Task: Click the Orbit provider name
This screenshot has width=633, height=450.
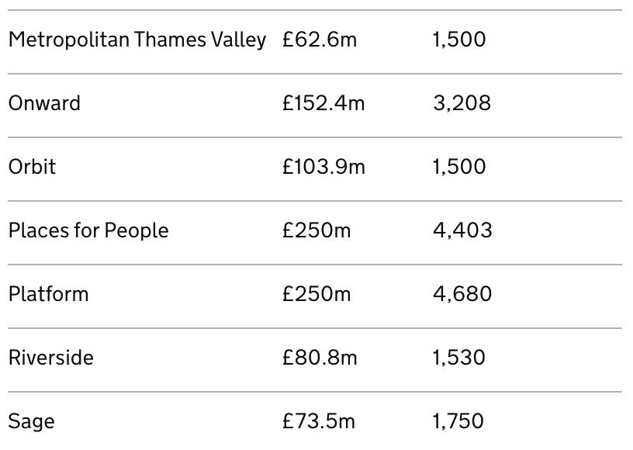Action: pos(32,167)
